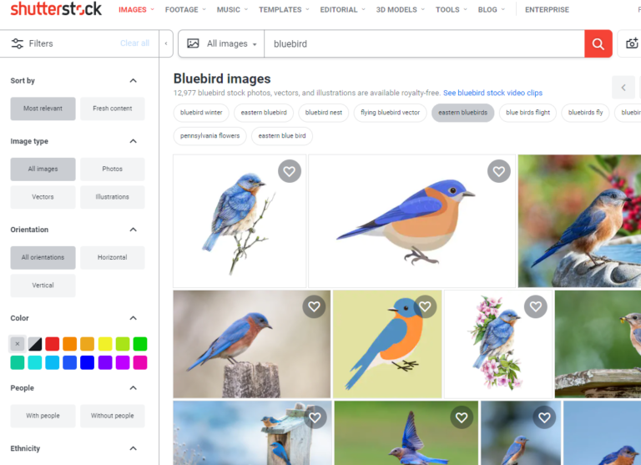Select Horizontal orientation
641x465 pixels.
coord(113,257)
